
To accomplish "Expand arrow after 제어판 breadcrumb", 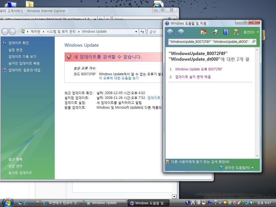I will click(x=43, y=32).
